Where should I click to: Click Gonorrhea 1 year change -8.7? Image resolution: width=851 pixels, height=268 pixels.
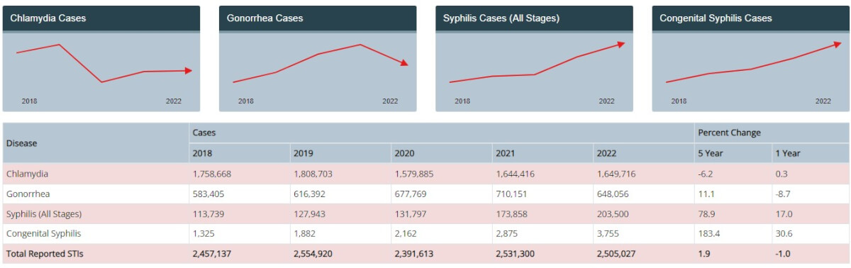pos(784,194)
